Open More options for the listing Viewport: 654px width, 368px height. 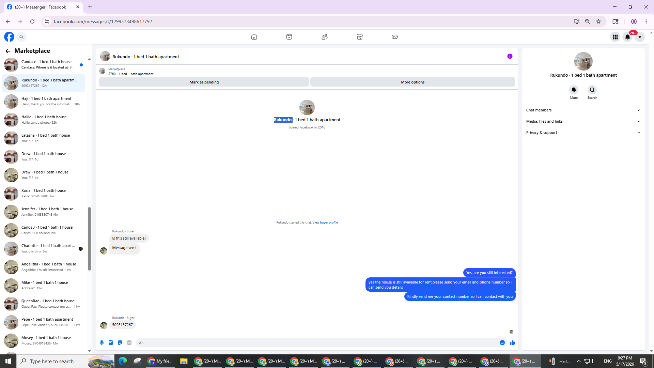point(412,82)
